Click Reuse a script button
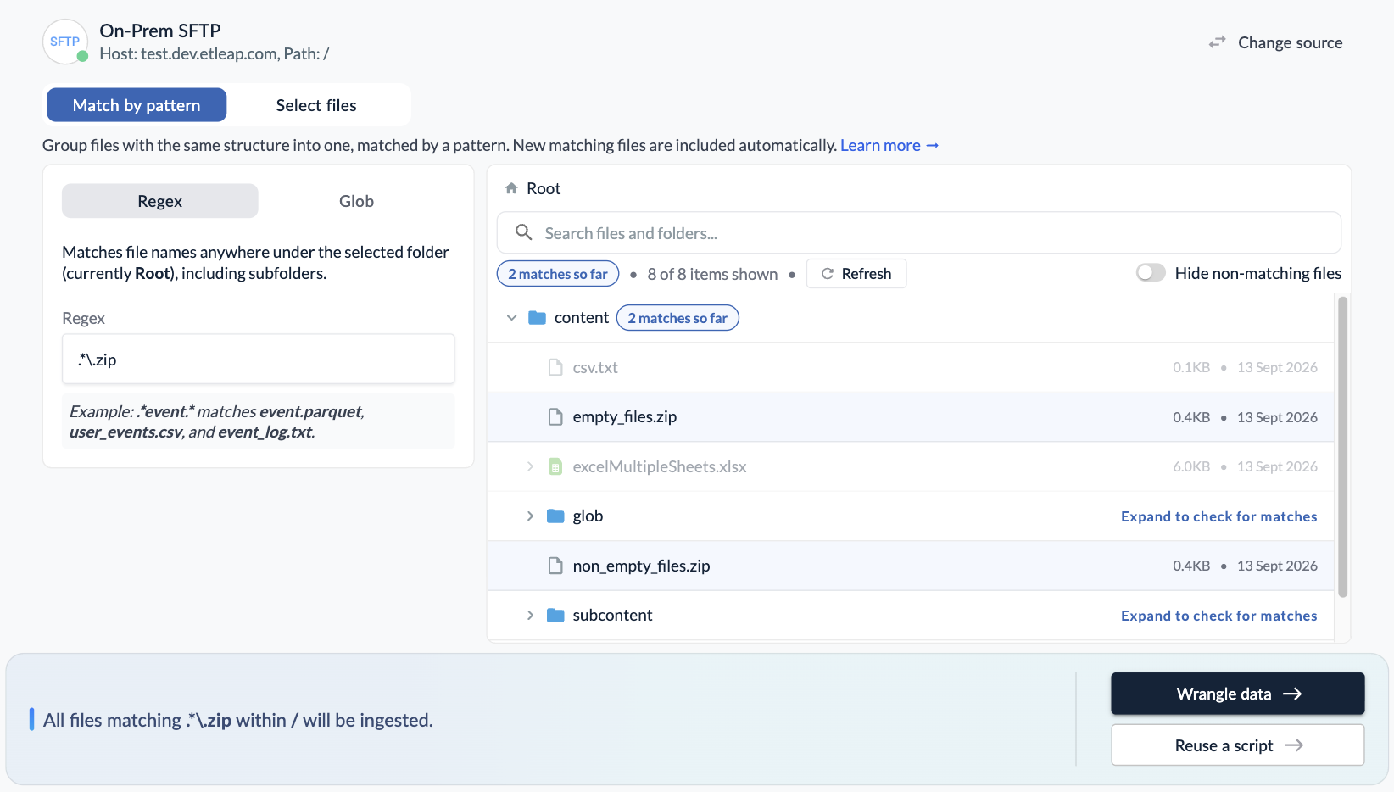 1238,745
